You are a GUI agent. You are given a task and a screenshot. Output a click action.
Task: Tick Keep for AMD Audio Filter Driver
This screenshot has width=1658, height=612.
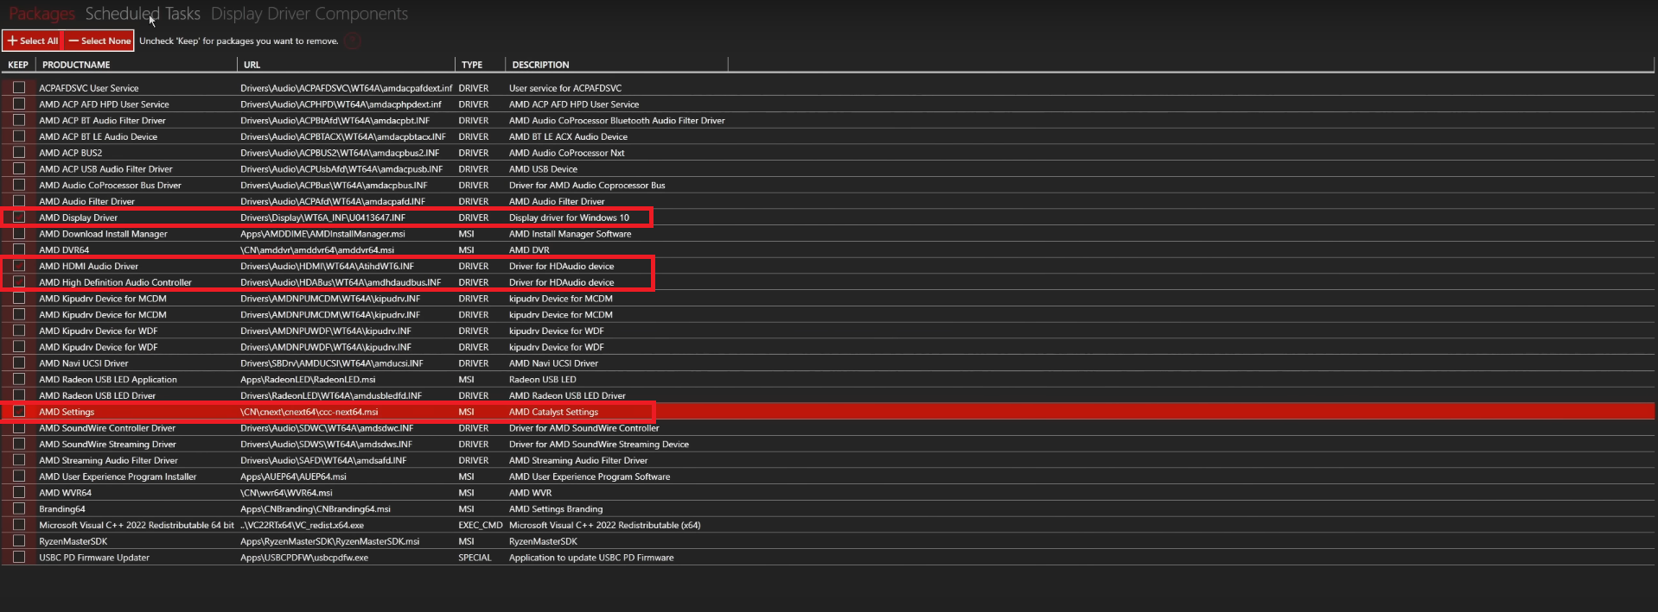pos(19,201)
